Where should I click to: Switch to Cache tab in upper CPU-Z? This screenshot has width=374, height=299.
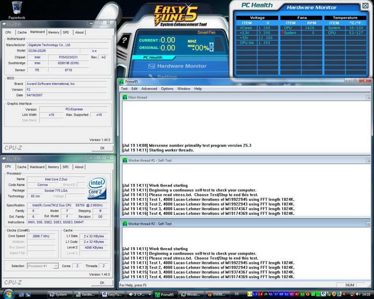coord(22,32)
